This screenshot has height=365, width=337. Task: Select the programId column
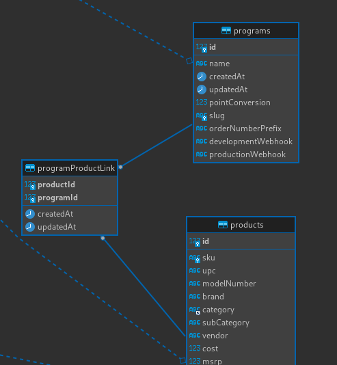coord(70,198)
